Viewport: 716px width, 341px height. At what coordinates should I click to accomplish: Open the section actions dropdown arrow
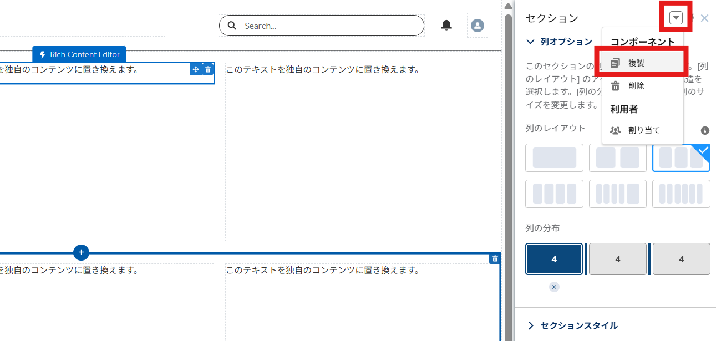pos(676,17)
